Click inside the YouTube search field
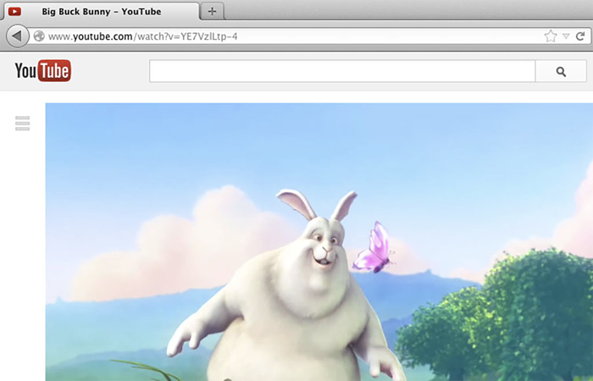 [342, 71]
